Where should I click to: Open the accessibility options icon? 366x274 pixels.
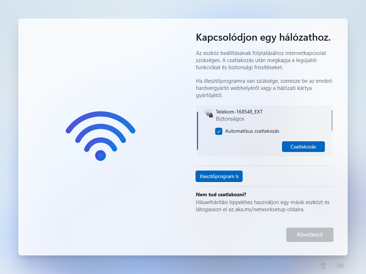click(323, 265)
